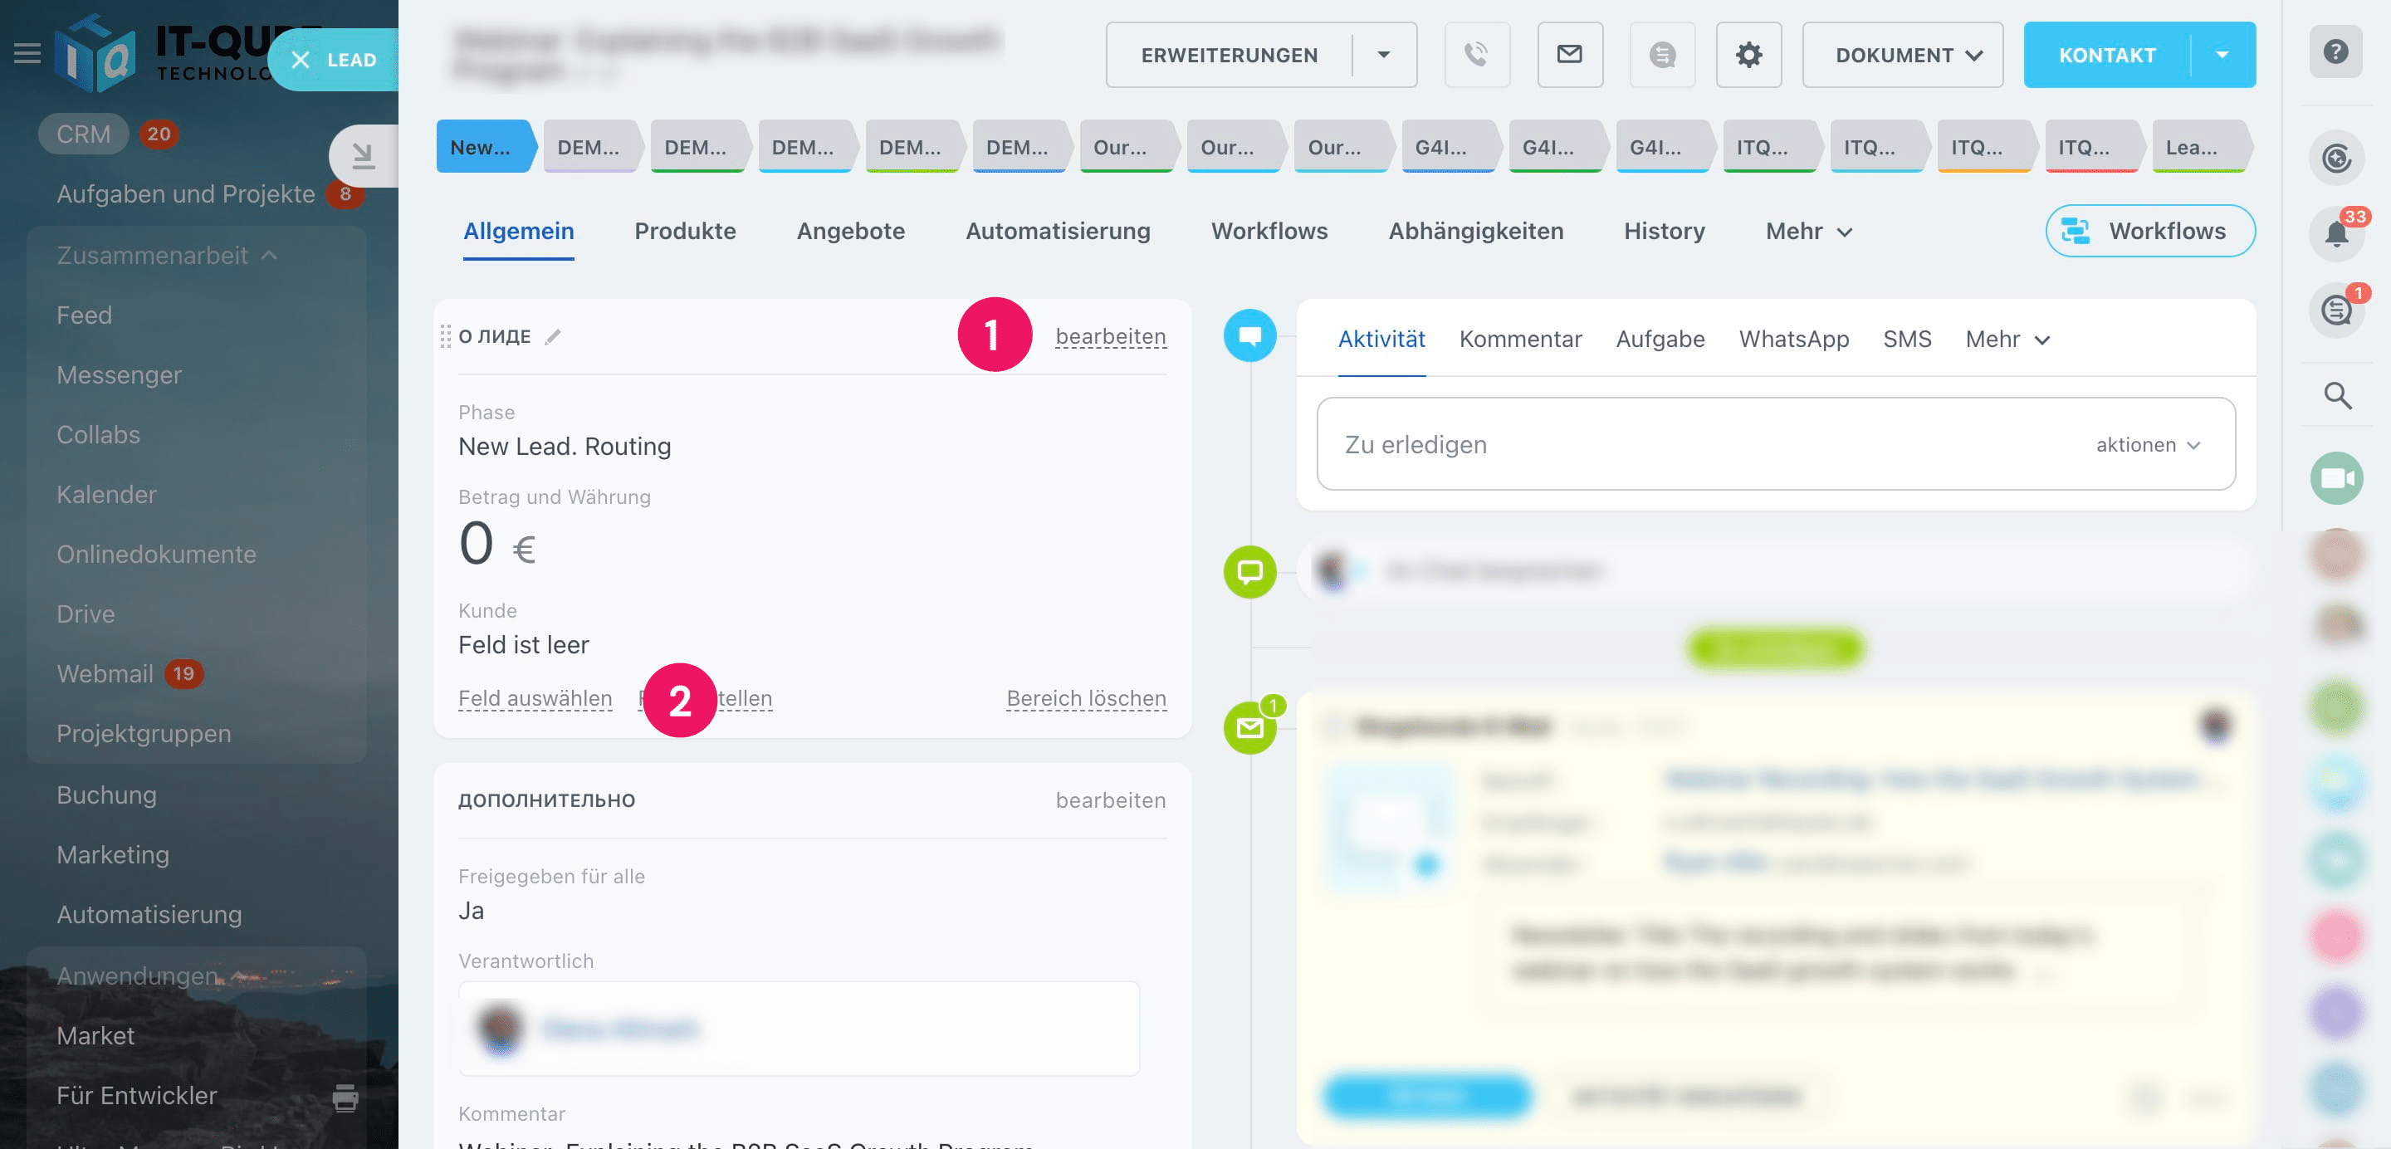
Task: Open the settings gear icon
Action: [1748, 55]
